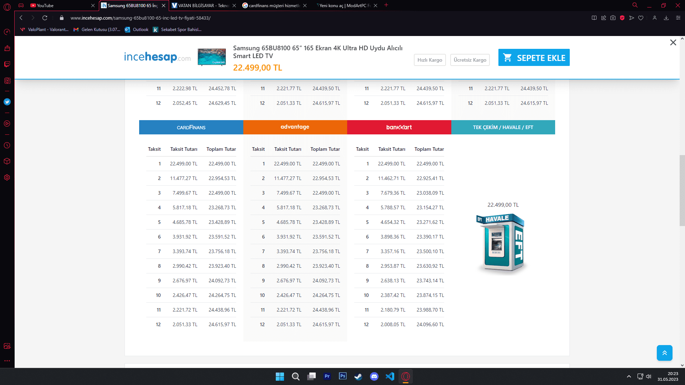The image size is (685, 385).
Task: Click the Hızlı Kargo badge
Action: coord(430,60)
